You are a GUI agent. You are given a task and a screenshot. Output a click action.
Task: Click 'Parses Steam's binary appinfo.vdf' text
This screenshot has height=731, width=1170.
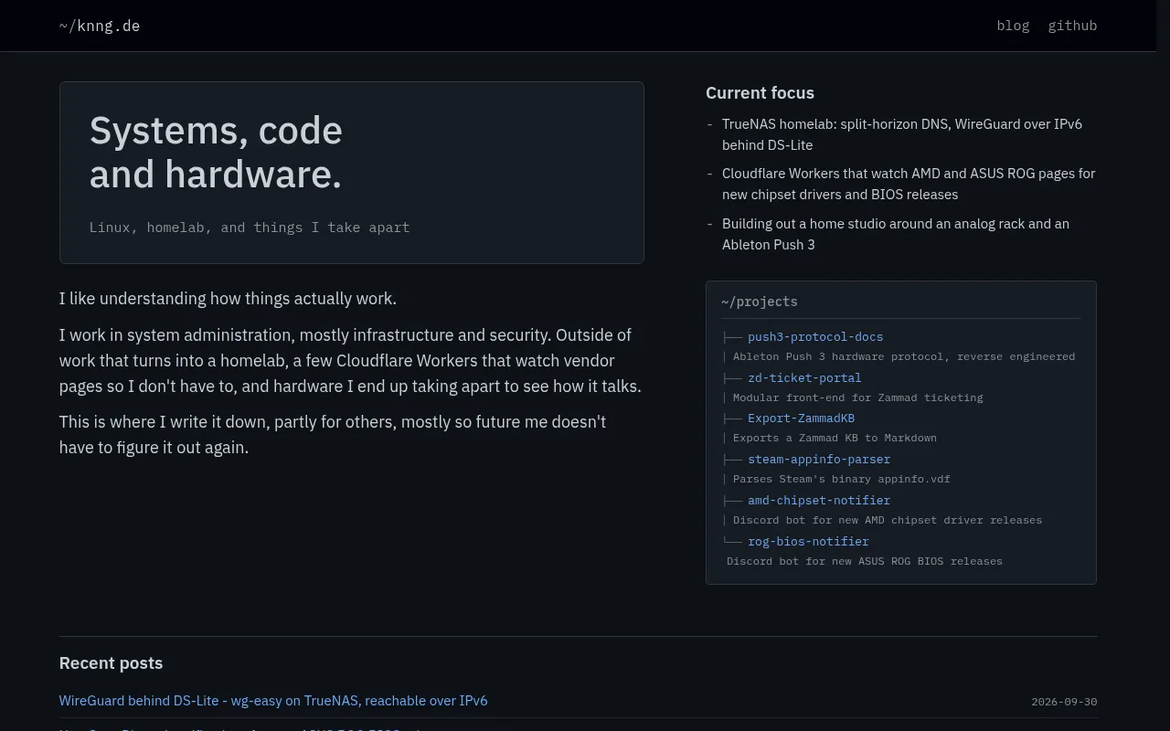(x=842, y=479)
